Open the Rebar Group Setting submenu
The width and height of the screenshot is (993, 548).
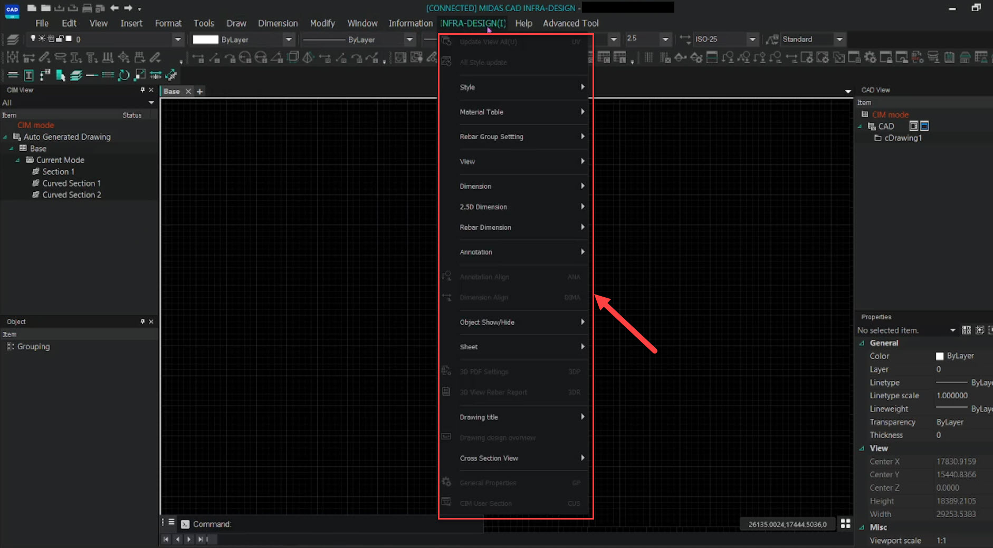coord(522,137)
